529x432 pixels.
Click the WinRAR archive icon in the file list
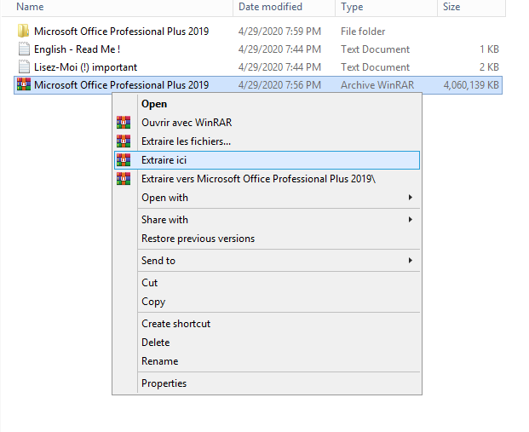coord(24,84)
